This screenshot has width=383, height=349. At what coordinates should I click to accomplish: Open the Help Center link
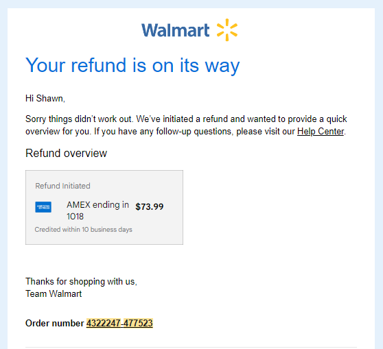point(321,132)
